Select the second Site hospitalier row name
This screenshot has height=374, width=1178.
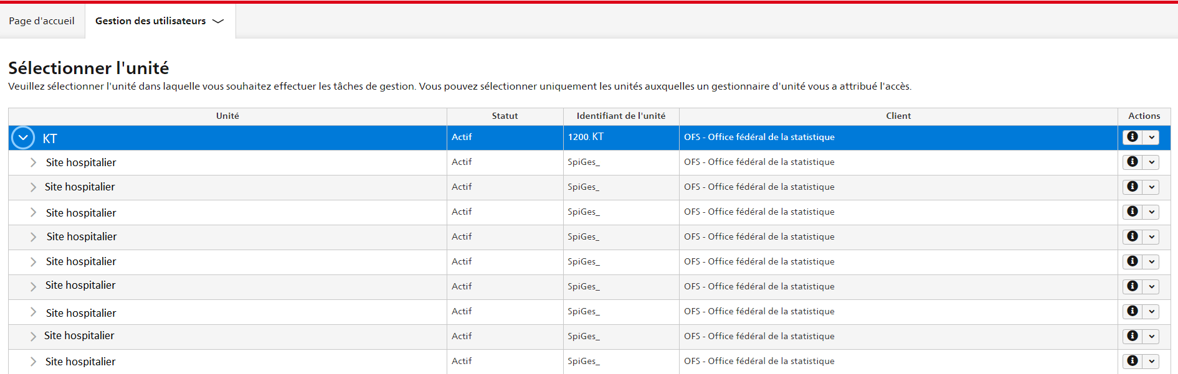80,187
